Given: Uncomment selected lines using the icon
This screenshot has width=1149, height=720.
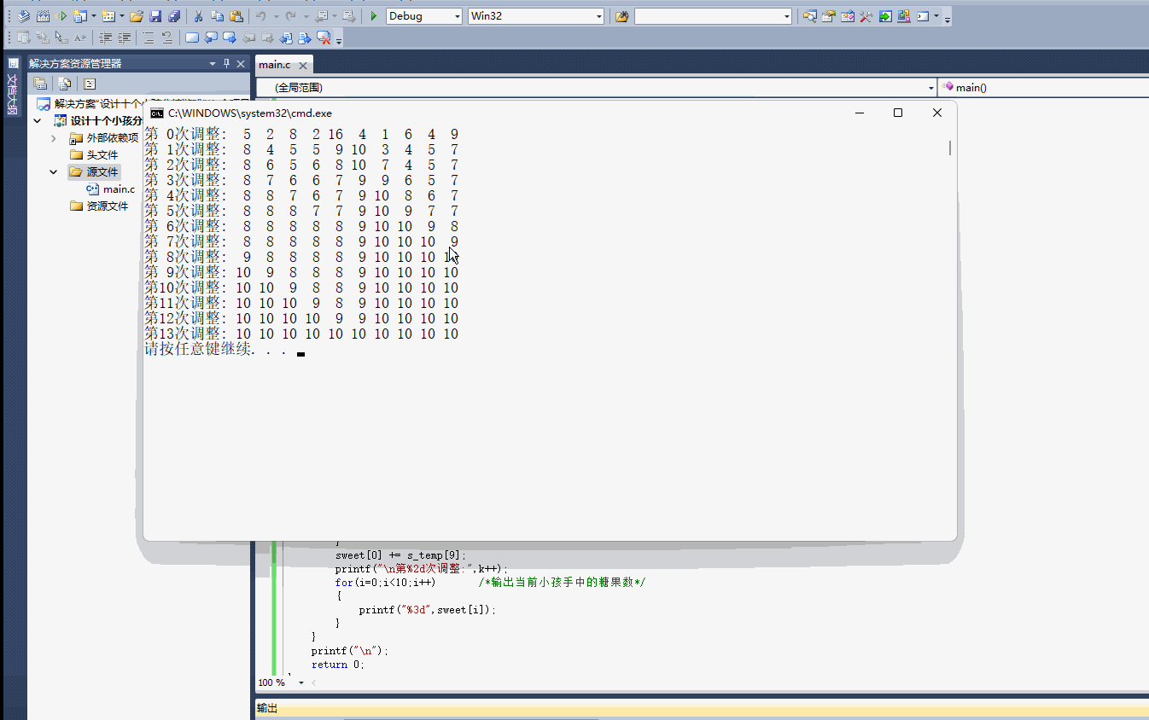Looking at the screenshot, I should [167, 38].
